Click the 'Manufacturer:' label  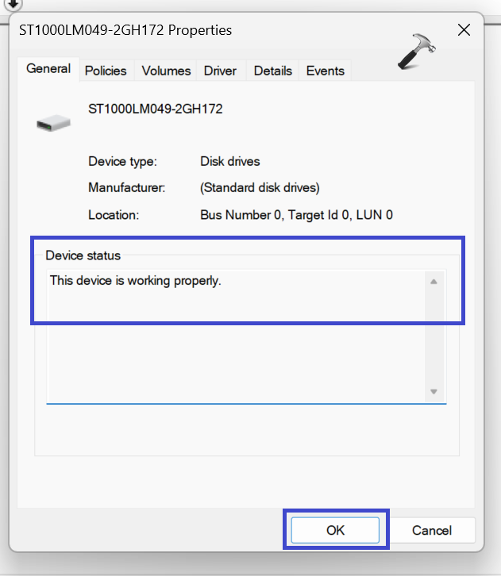pyautogui.click(x=127, y=188)
